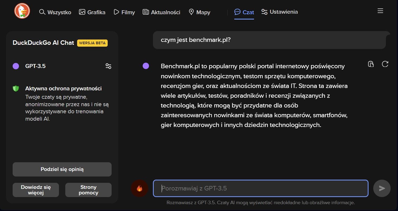Click the user message 'czym jest benchmark.pl?'
Screen dimensions: 398x211
coord(269,40)
